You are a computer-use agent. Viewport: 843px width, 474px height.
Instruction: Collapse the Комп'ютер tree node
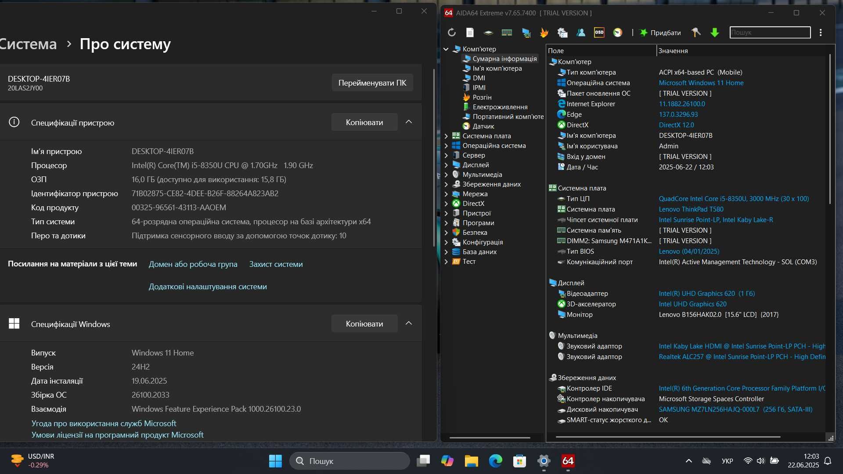tap(446, 49)
